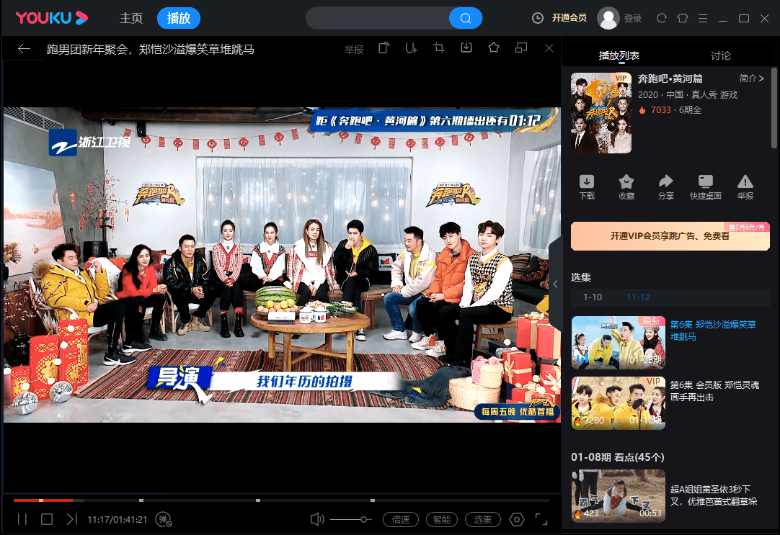Open the skin/theme shirt icon
Screen dimensions: 780x535
683,19
